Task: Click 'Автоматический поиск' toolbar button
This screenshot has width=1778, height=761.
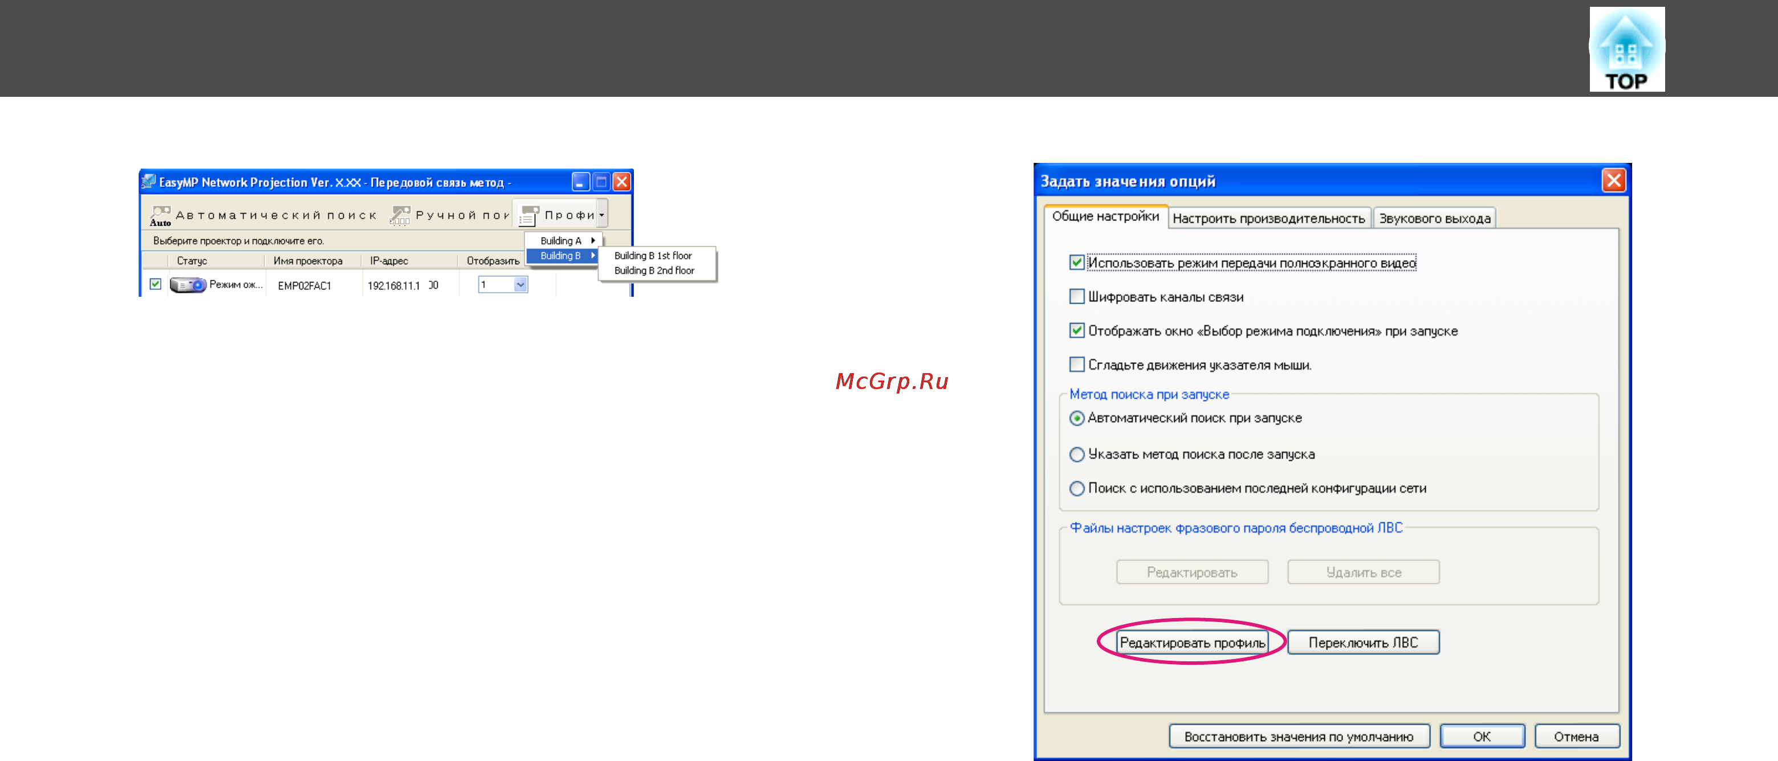Action: (264, 215)
